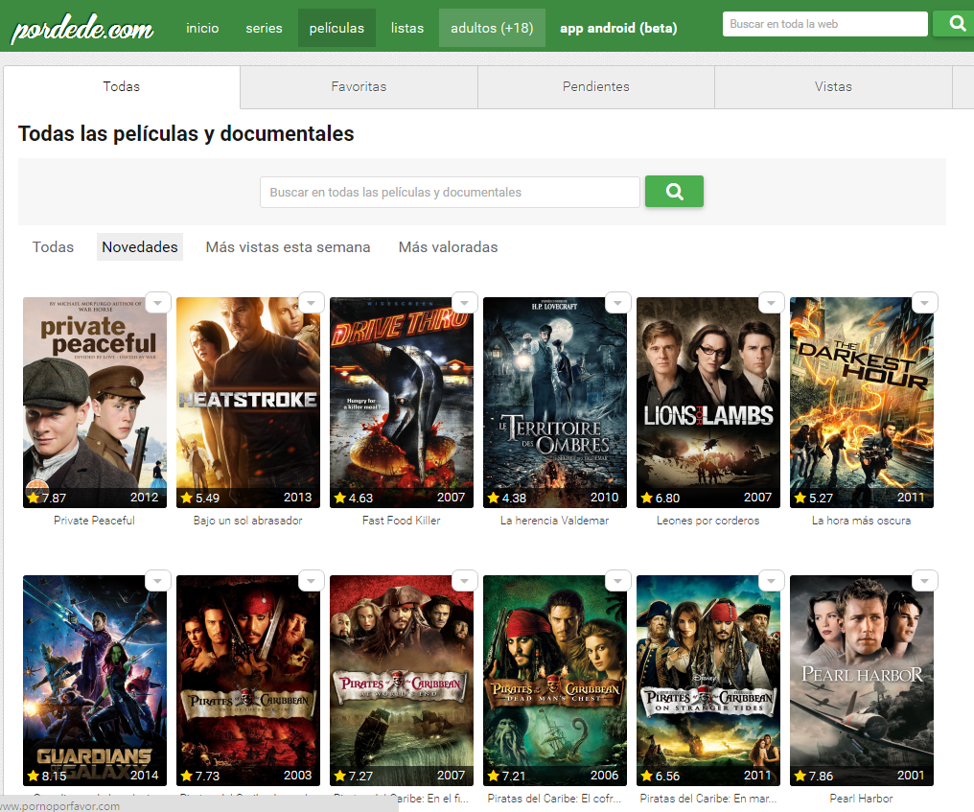Click the Pearl Harbor title link
This screenshot has width=974, height=812.
(862, 799)
